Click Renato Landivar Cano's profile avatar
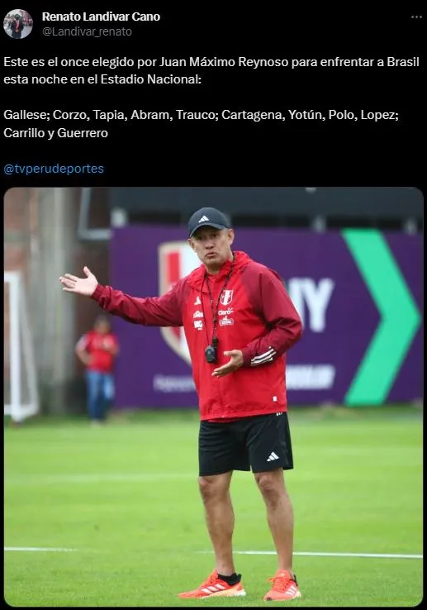 click(18, 24)
